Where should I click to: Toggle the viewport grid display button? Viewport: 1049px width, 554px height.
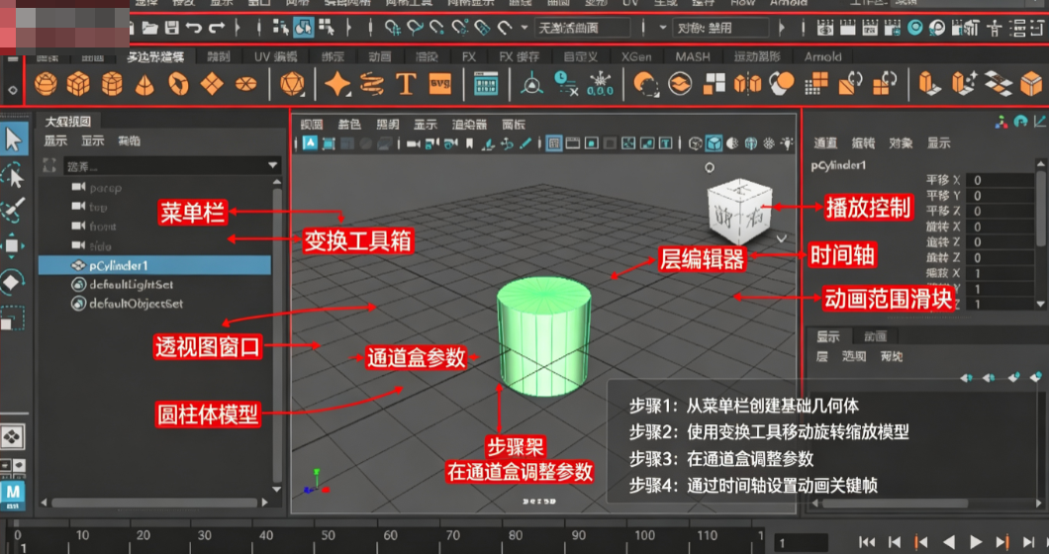(x=554, y=143)
